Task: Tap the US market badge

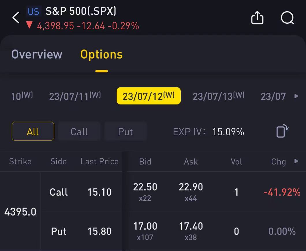Action: tap(33, 12)
